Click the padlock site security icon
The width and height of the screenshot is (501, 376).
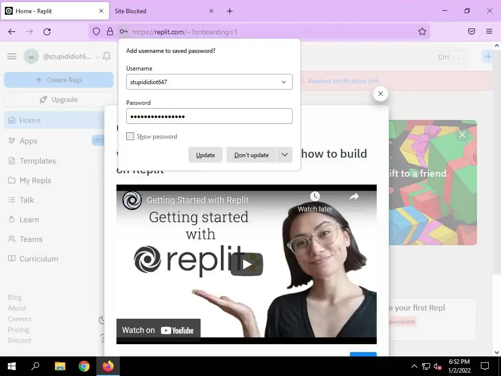tap(110, 31)
